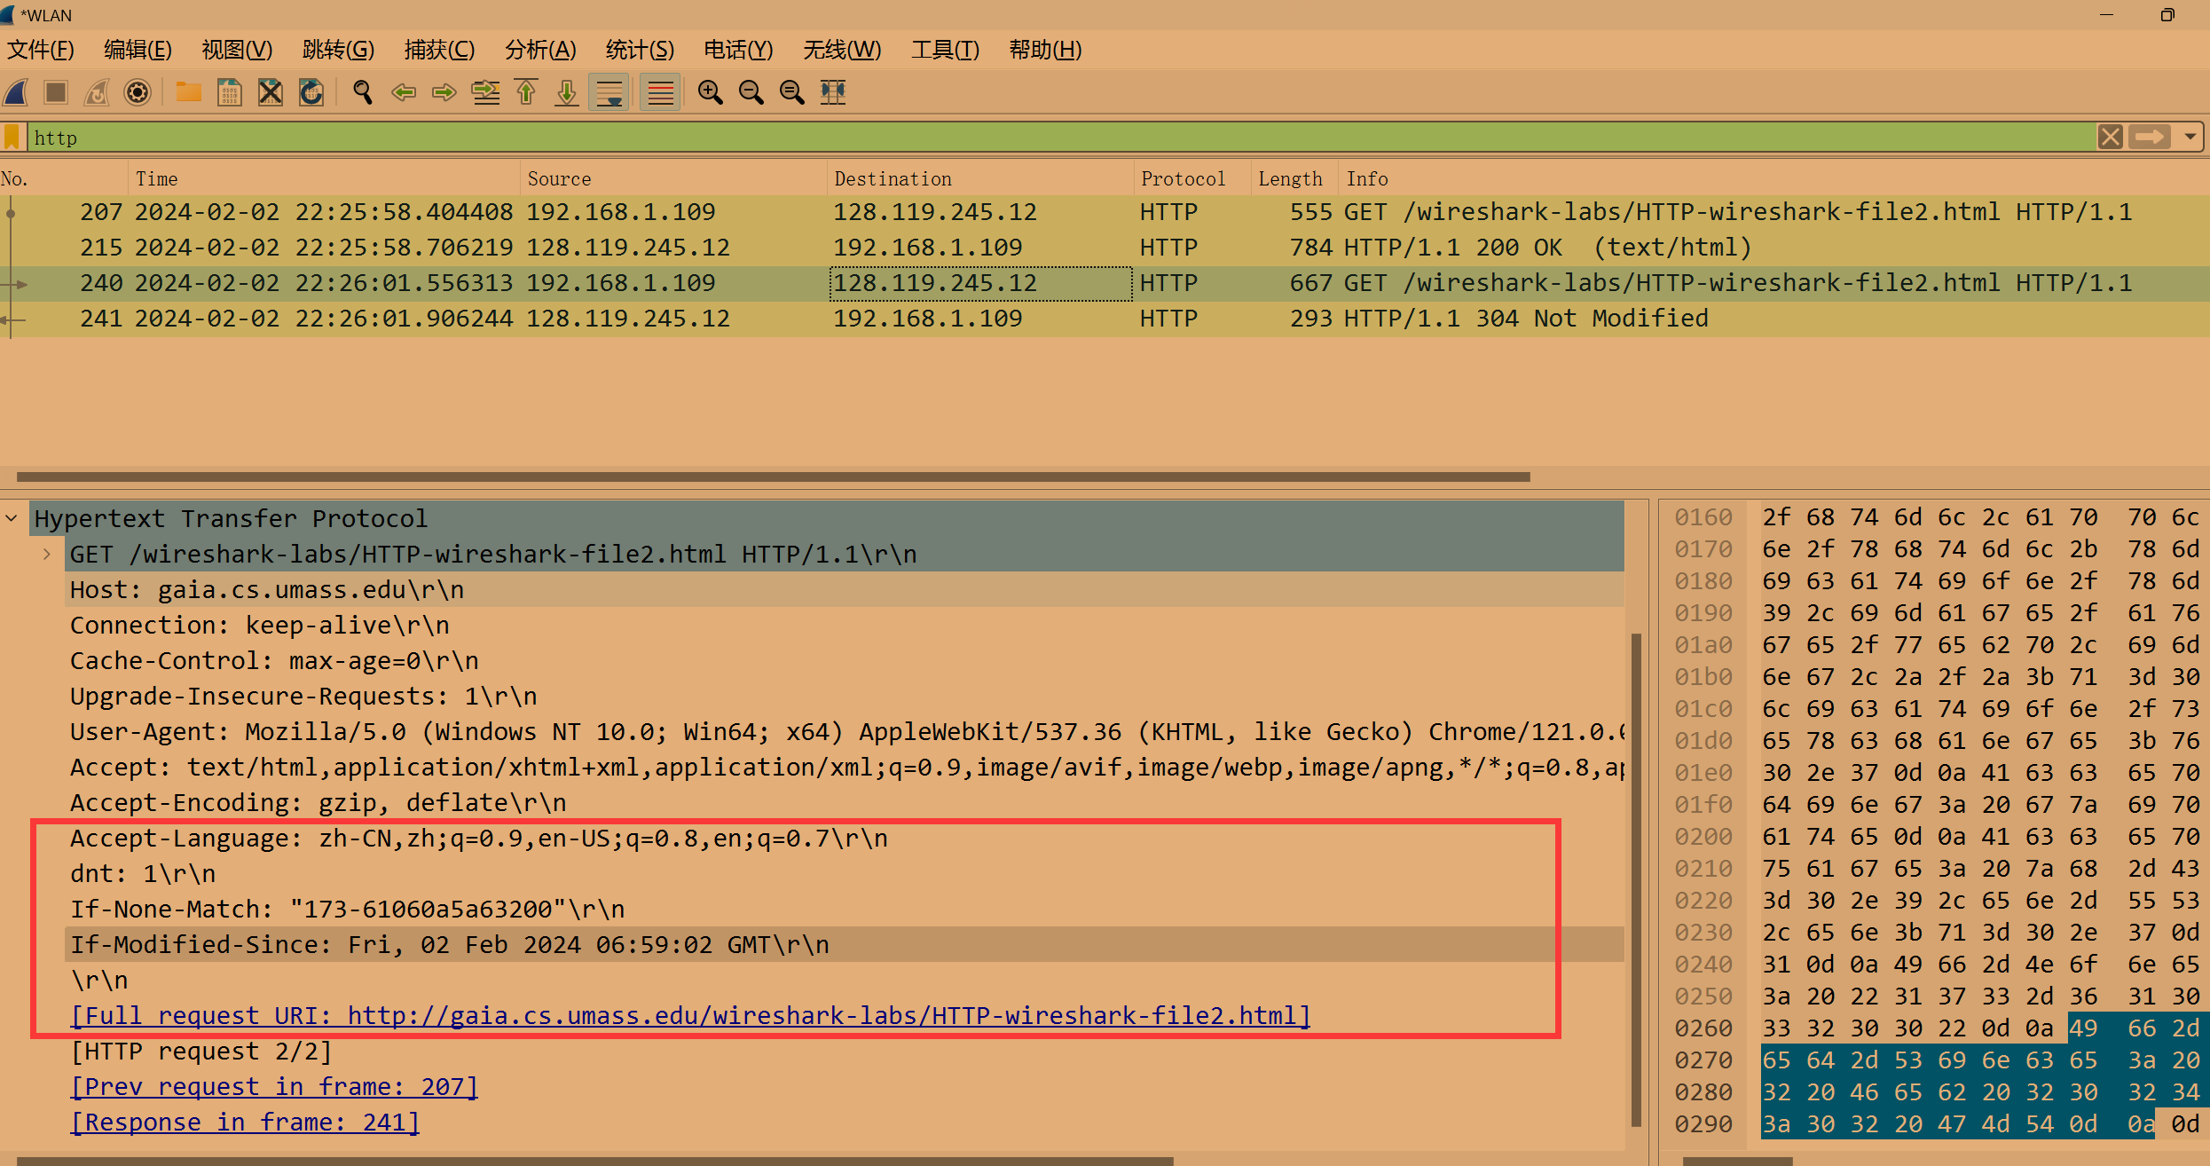Image resolution: width=2210 pixels, height=1166 pixels.
Task: Sort by Source column header
Action: (673, 178)
